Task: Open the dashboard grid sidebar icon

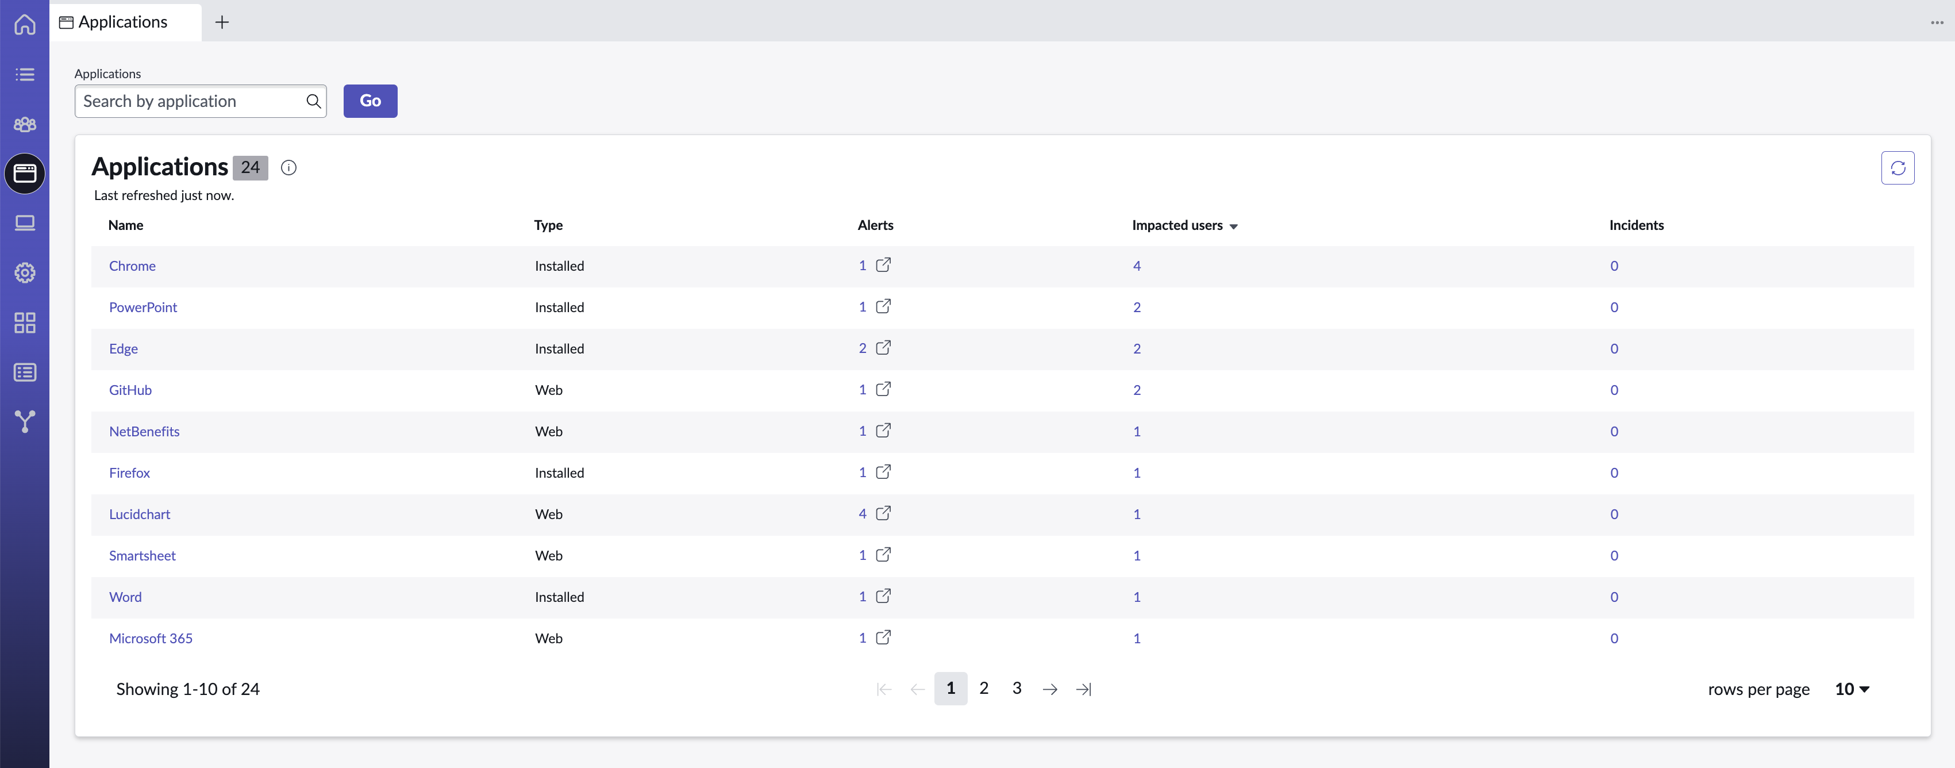Action: [x=24, y=322]
